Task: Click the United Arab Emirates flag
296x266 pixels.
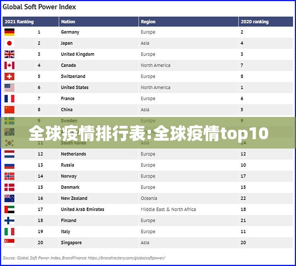Action: pyautogui.click(x=9, y=209)
